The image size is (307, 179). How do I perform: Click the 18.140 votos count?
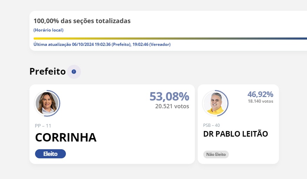coord(260,101)
